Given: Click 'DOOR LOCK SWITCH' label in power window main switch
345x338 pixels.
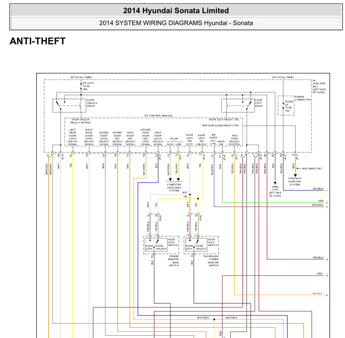Looking at the screenshot, I should [x=173, y=242].
